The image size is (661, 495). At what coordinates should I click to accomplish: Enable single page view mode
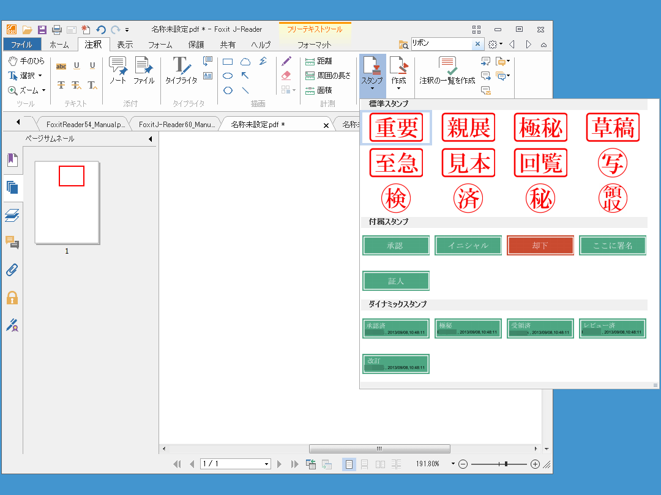349,464
